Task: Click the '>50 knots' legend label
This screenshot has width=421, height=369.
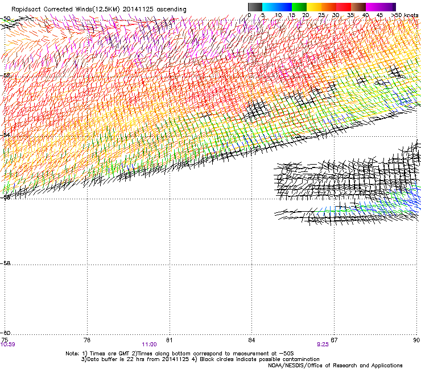Action: [405, 15]
